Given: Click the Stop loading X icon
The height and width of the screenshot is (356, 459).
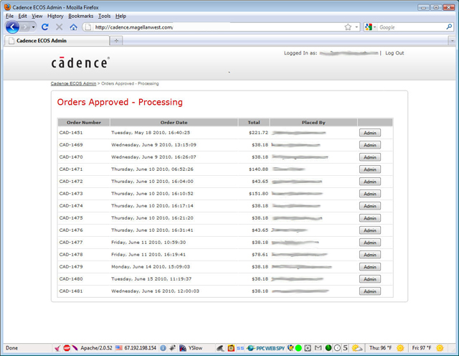Looking at the screenshot, I should [x=59, y=27].
